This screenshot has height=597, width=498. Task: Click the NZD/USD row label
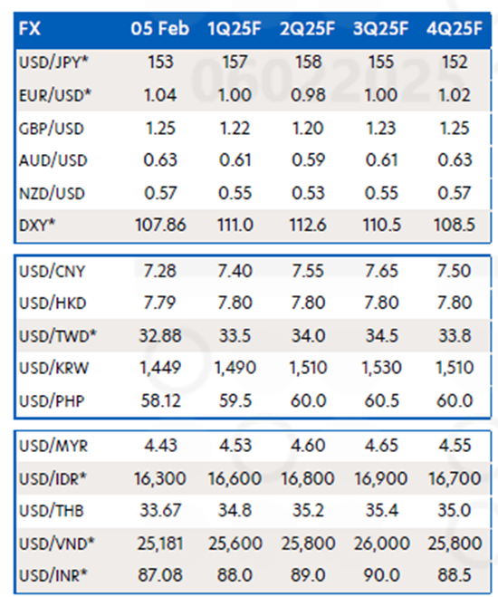coord(52,194)
